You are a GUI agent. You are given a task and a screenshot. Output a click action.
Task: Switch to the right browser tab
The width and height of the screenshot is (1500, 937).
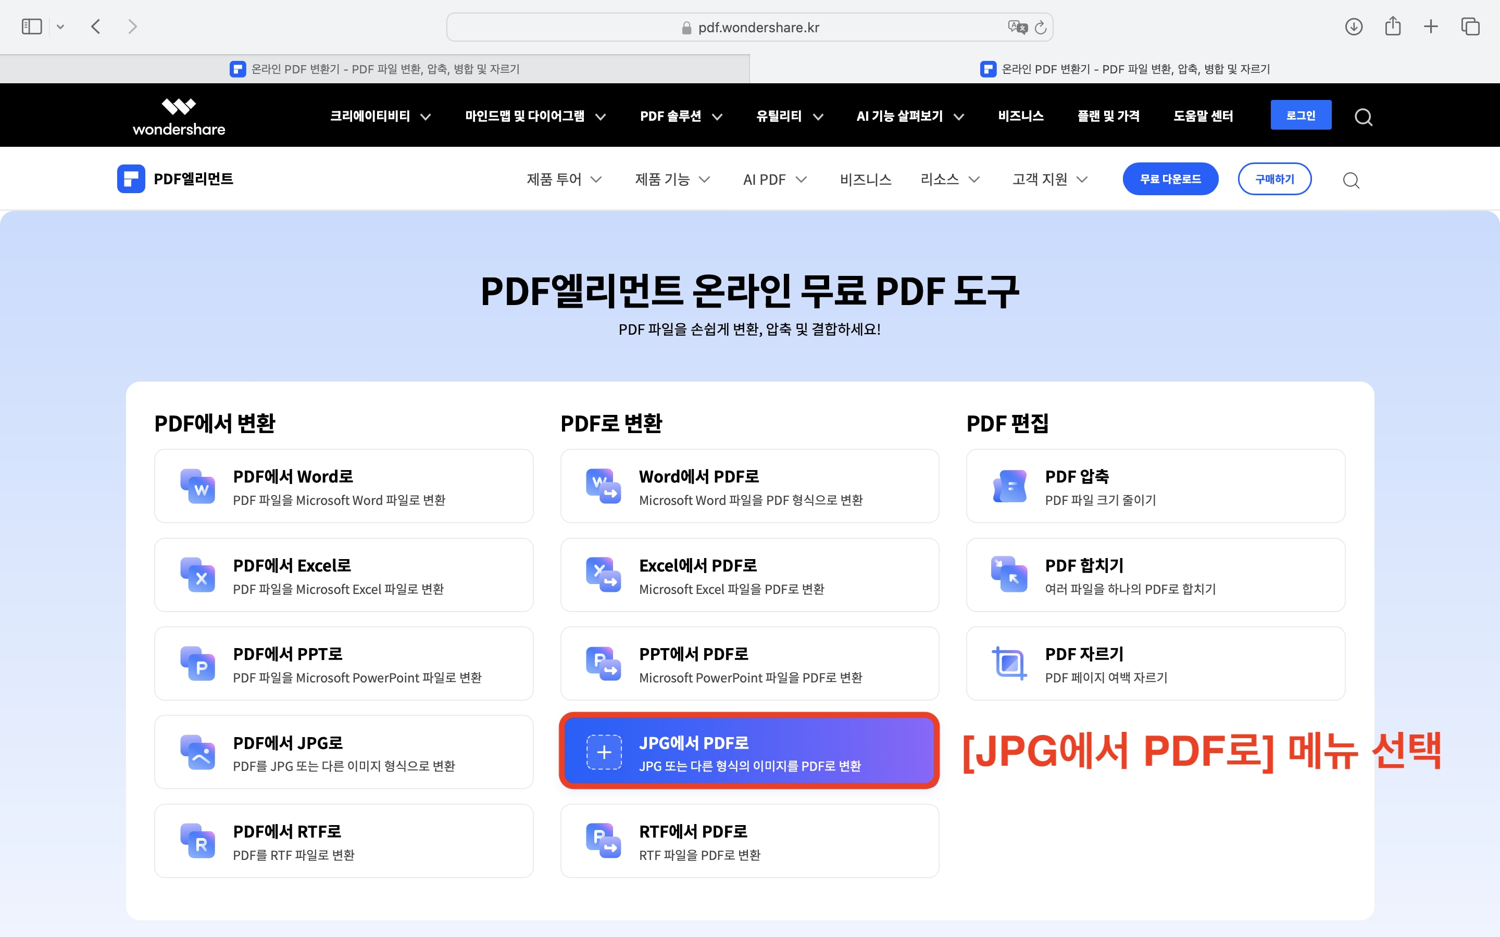point(1125,69)
